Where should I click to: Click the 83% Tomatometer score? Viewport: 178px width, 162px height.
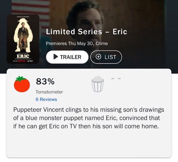coord(45,82)
